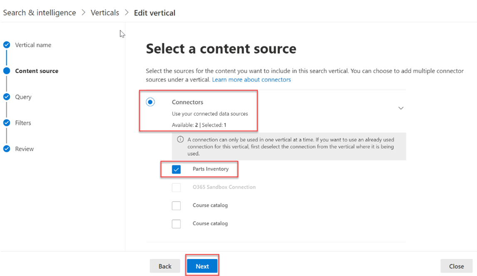Click the Back button

pos(165,266)
